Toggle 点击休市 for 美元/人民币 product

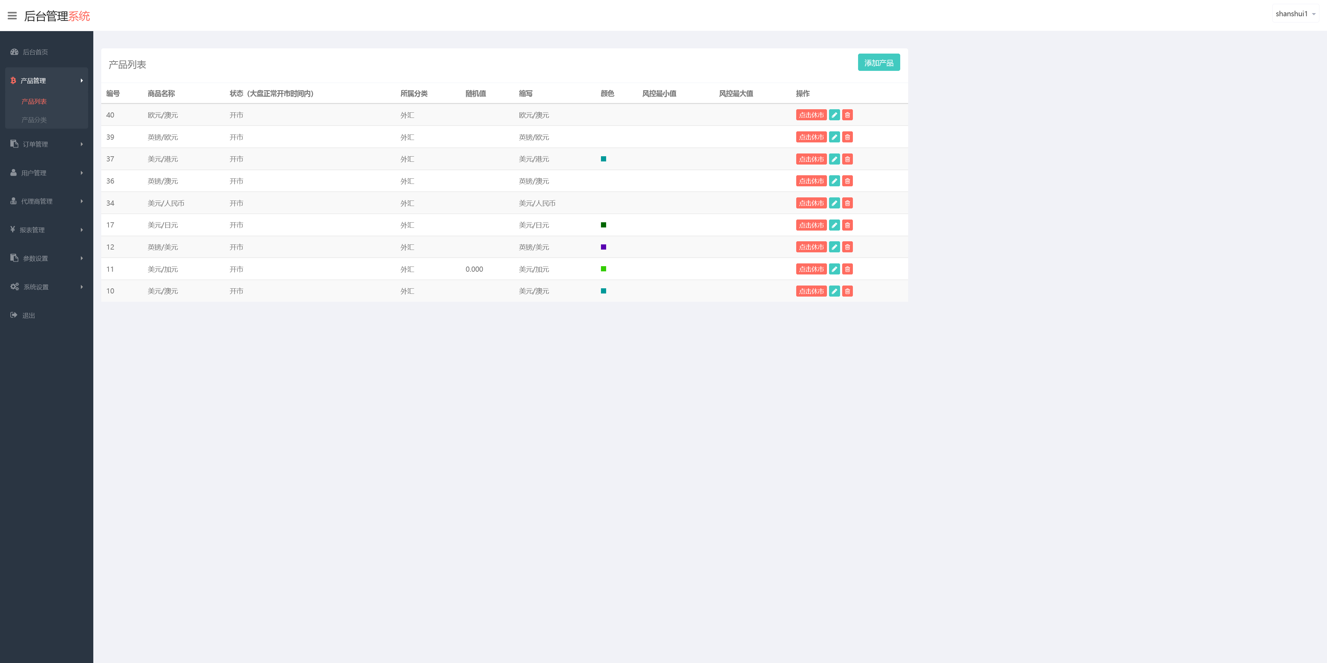(811, 203)
